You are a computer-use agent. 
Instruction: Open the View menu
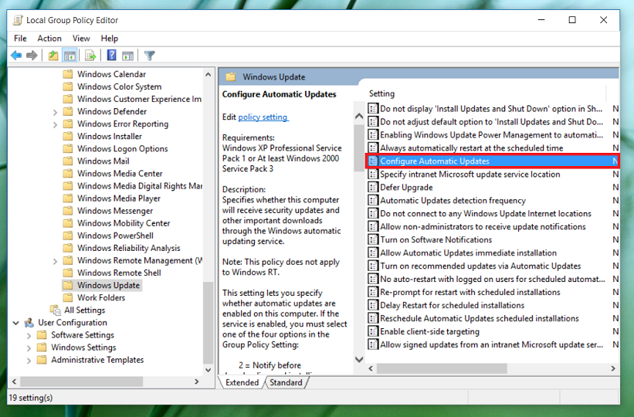click(81, 39)
